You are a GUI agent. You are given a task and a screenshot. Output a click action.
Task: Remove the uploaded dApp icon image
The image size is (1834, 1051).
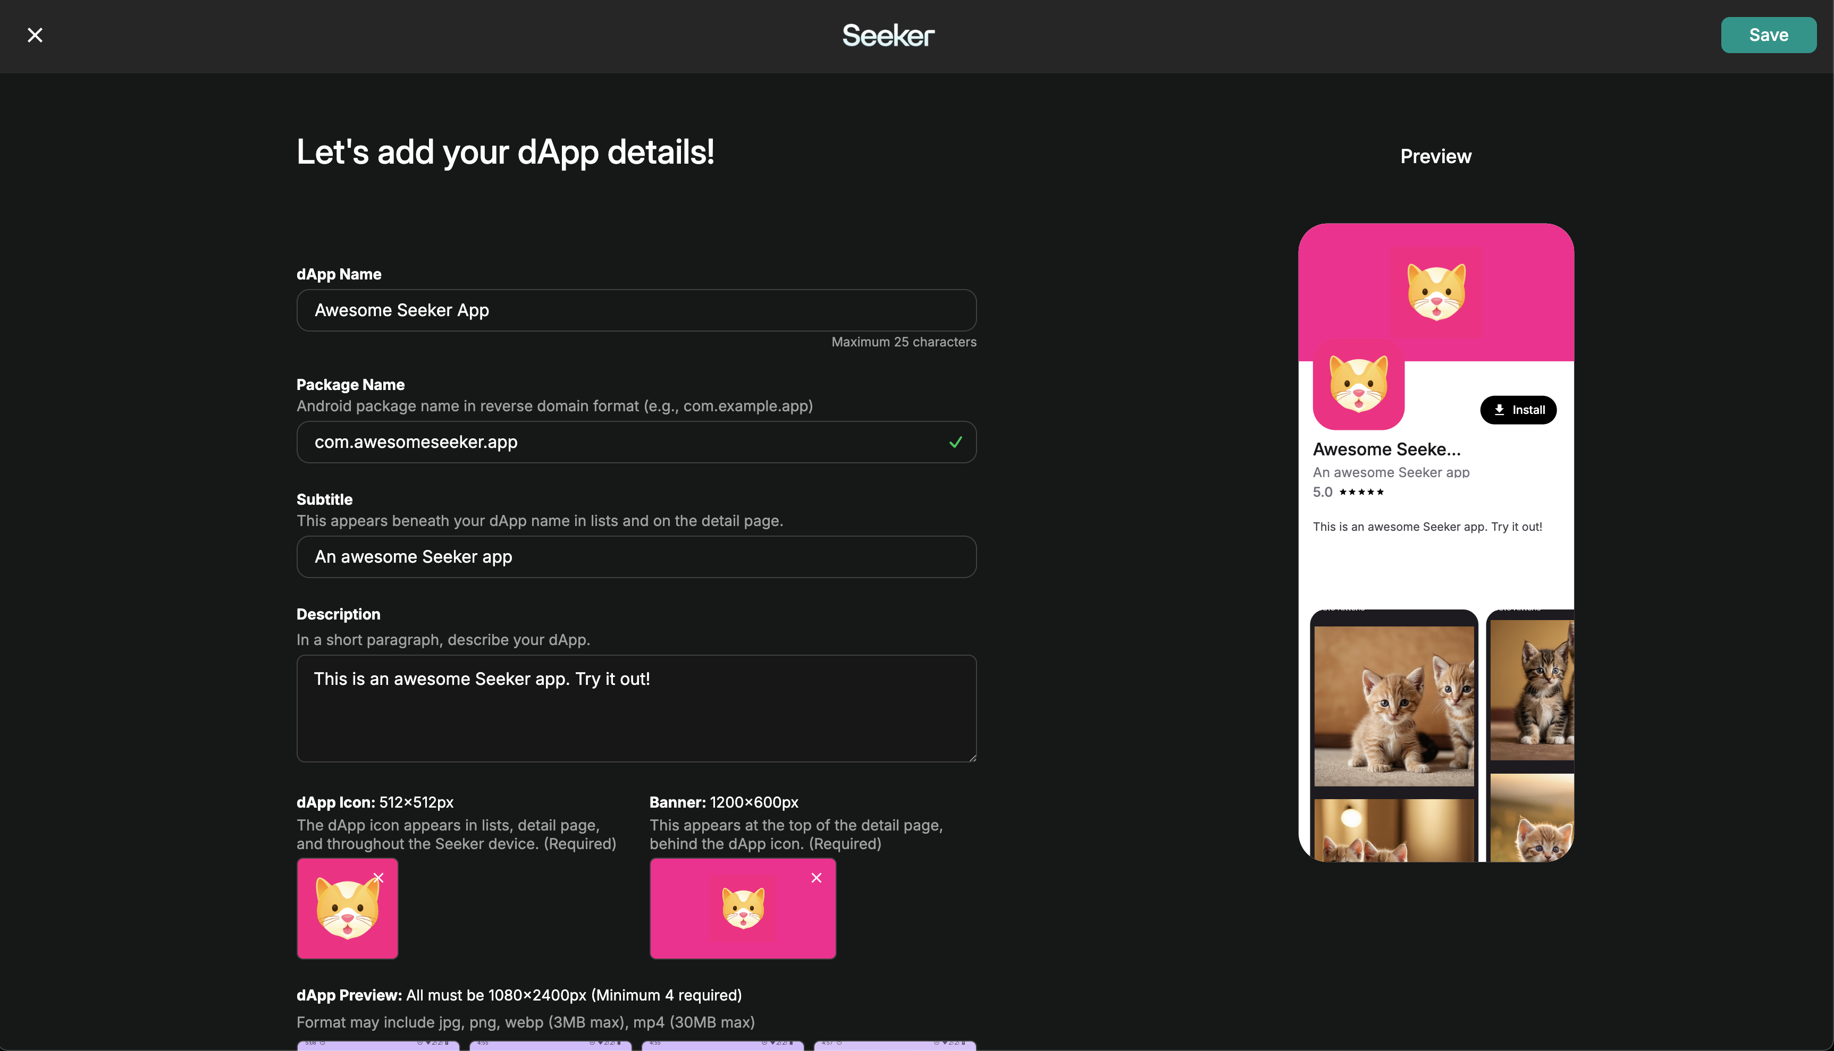[x=378, y=877]
